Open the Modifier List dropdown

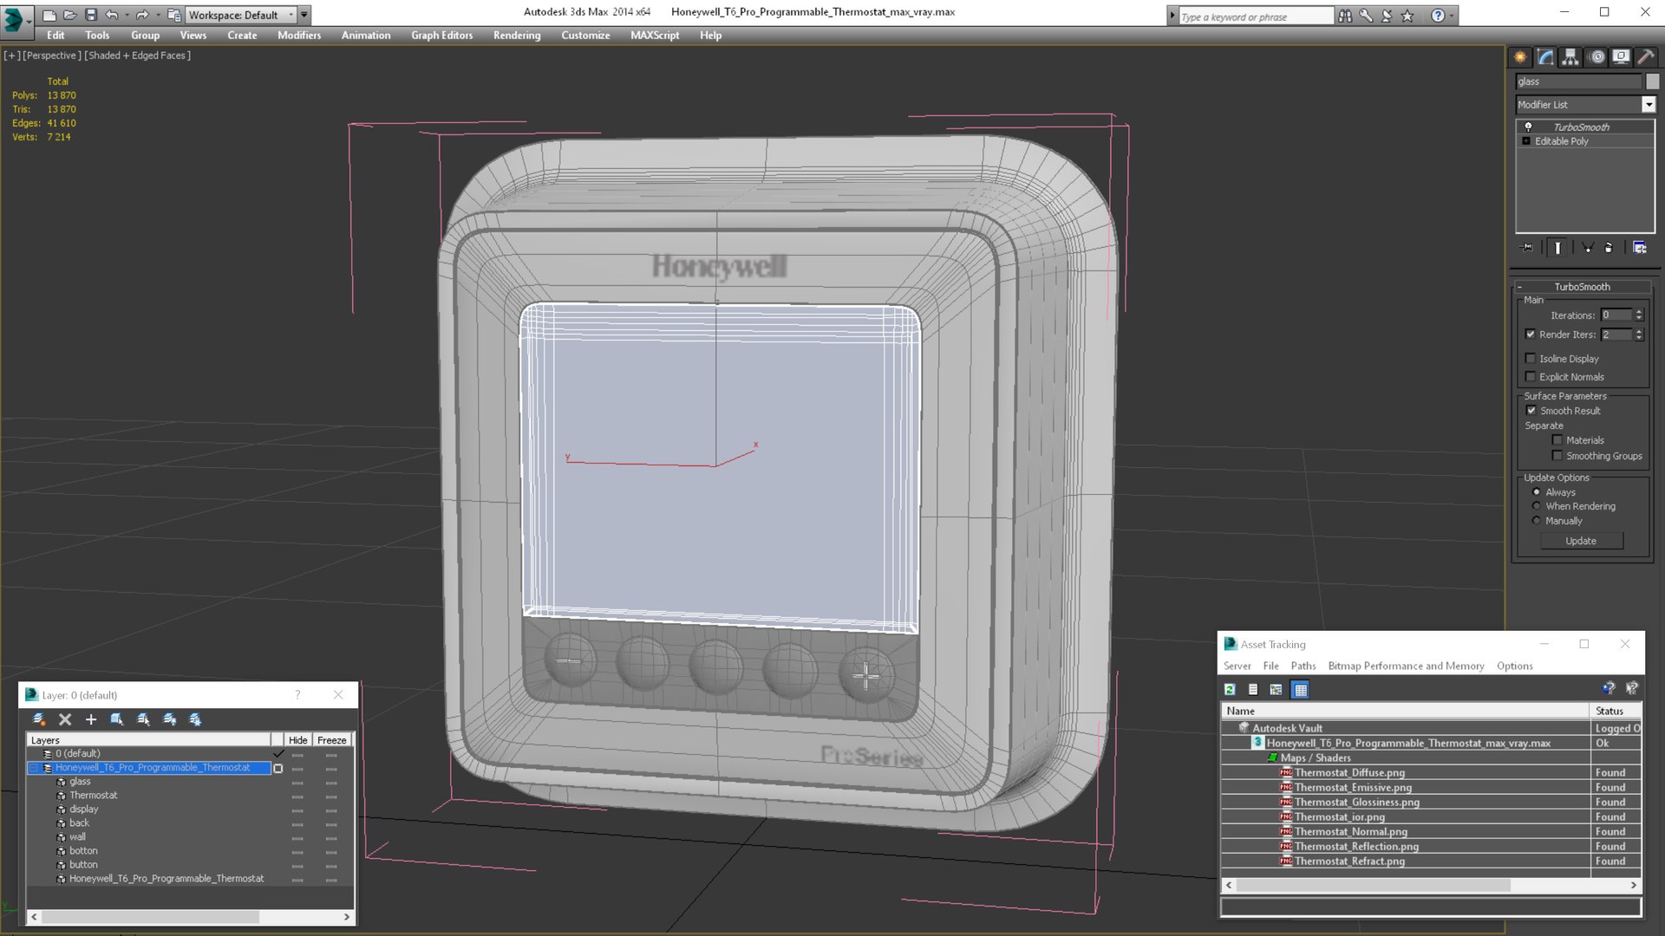click(x=1649, y=105)
